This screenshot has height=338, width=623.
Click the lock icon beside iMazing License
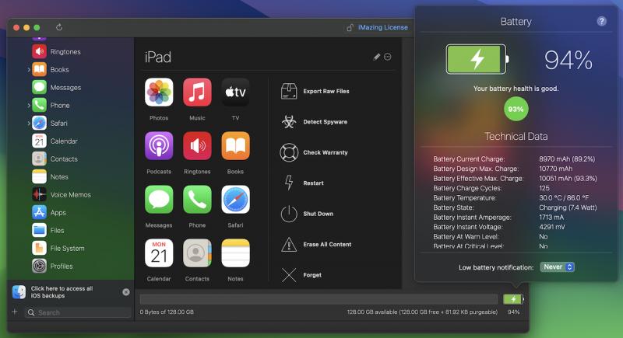[350, 27]
